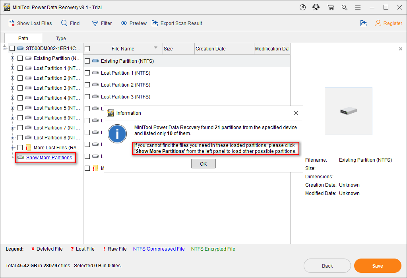The width and height of the screenshot is (407, 278).
Task: Click the Export Scan Result icon
Action: click(x=155, y=23)
